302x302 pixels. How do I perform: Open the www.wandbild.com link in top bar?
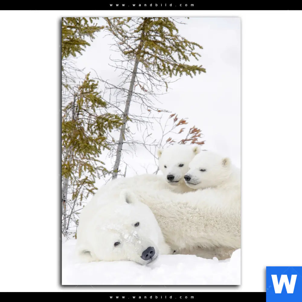pyautogui.click(x=152, y=5)
